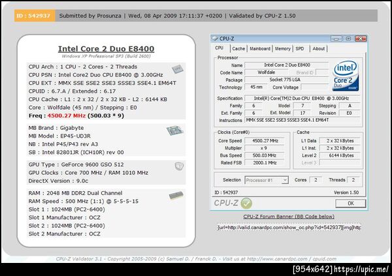
Task: Click the L1 Data 2 x 32 KBytes field
Action: tap(340, 141)
